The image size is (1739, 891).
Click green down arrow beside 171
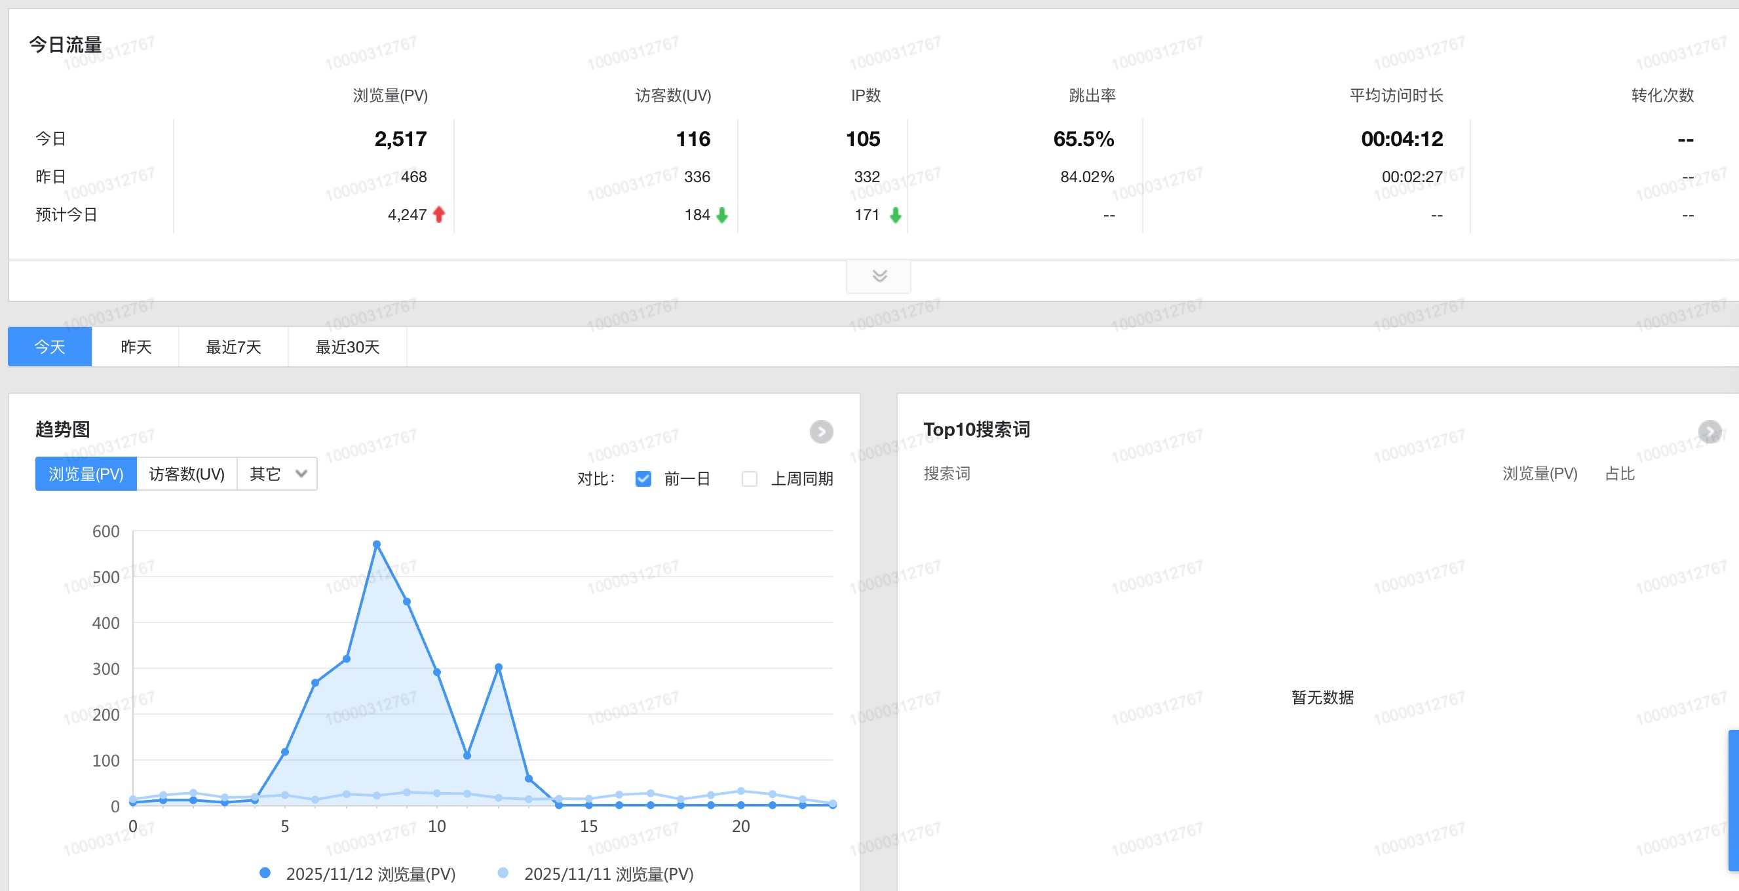click(895, 215)
